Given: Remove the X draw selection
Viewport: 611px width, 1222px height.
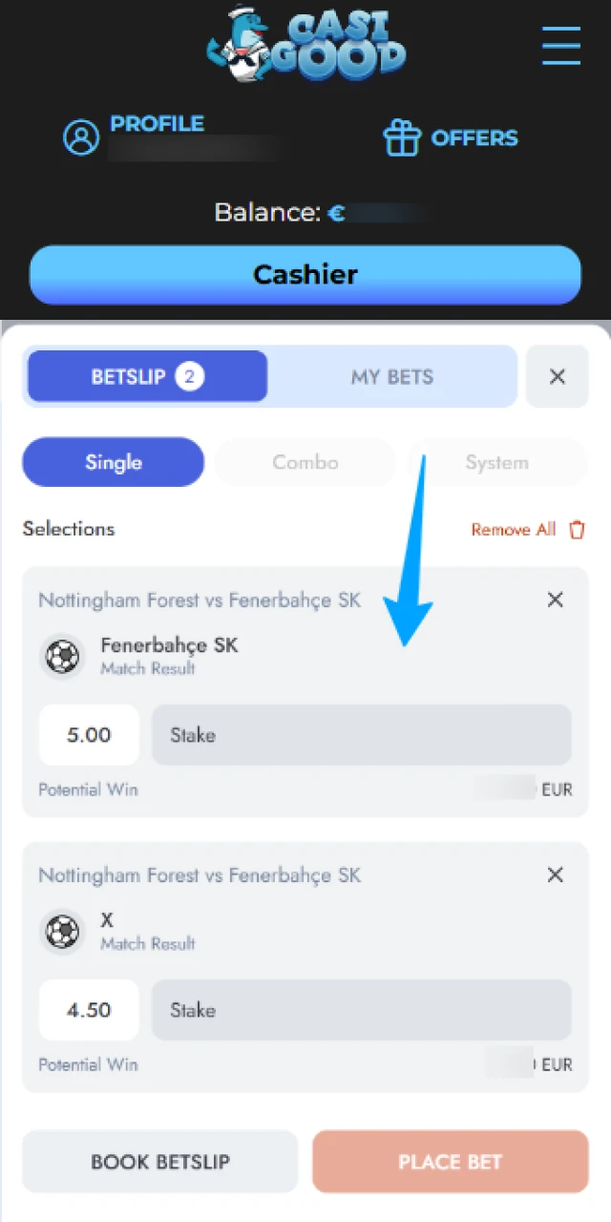Looking at the screenshot, I should (x=555, y=874).
